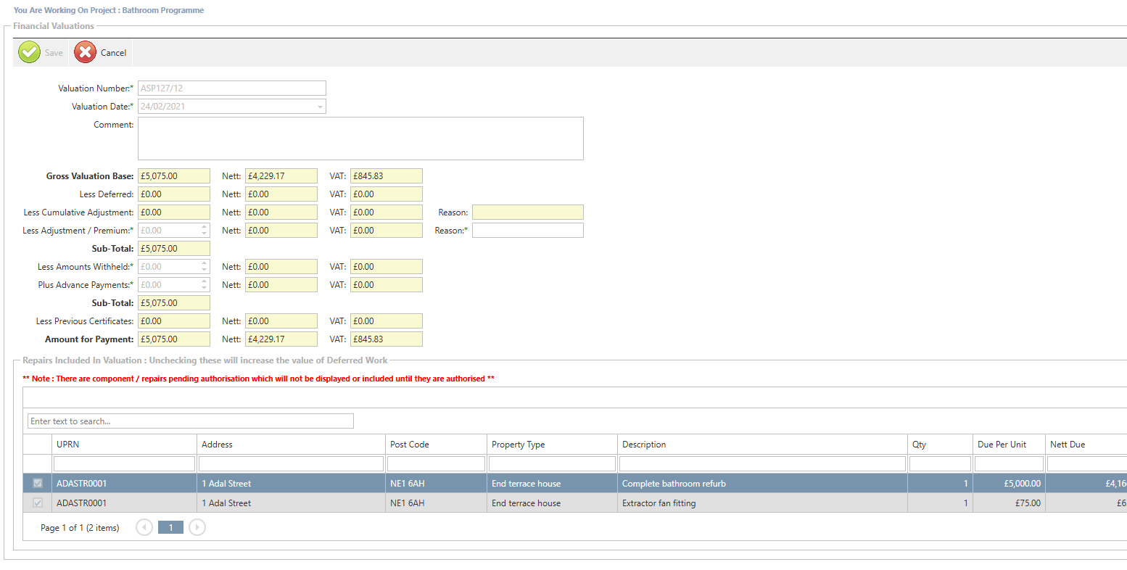Image resolution: width=1127 pixels, height=570 pixels.
Task: Go to next page arrow in grid pager
Action: (197, 527)
